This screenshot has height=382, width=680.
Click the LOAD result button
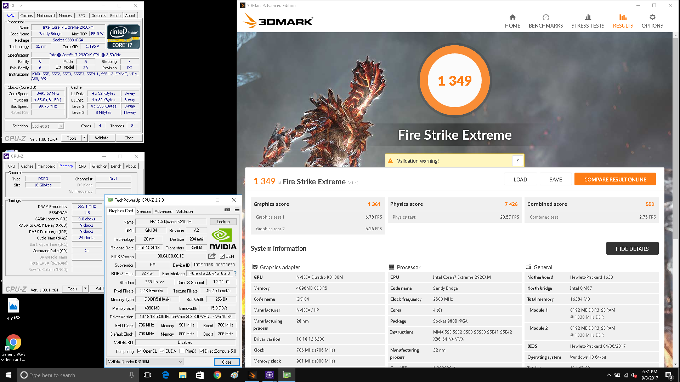520,179
